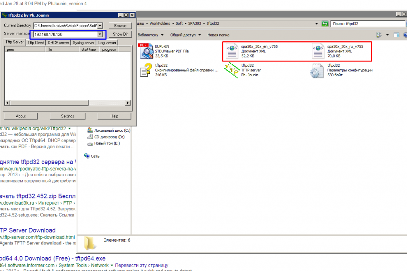This screenshot has width=407, height=271.
Task: Click the Элементов: 6 status text
Action: pyautogui.click(x=117, y=240)
